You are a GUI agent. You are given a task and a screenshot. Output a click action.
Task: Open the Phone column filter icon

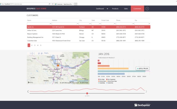pos(133,24)
